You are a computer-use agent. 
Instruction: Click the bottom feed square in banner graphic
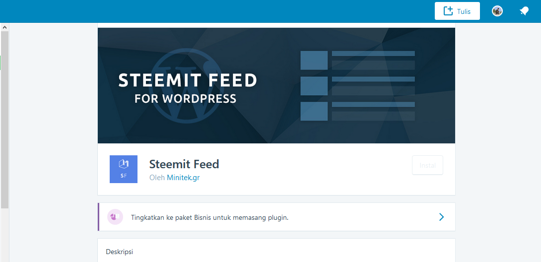tap(314, 111)
